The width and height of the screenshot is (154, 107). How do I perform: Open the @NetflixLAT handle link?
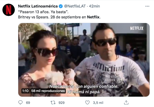(x=75, y=6)
